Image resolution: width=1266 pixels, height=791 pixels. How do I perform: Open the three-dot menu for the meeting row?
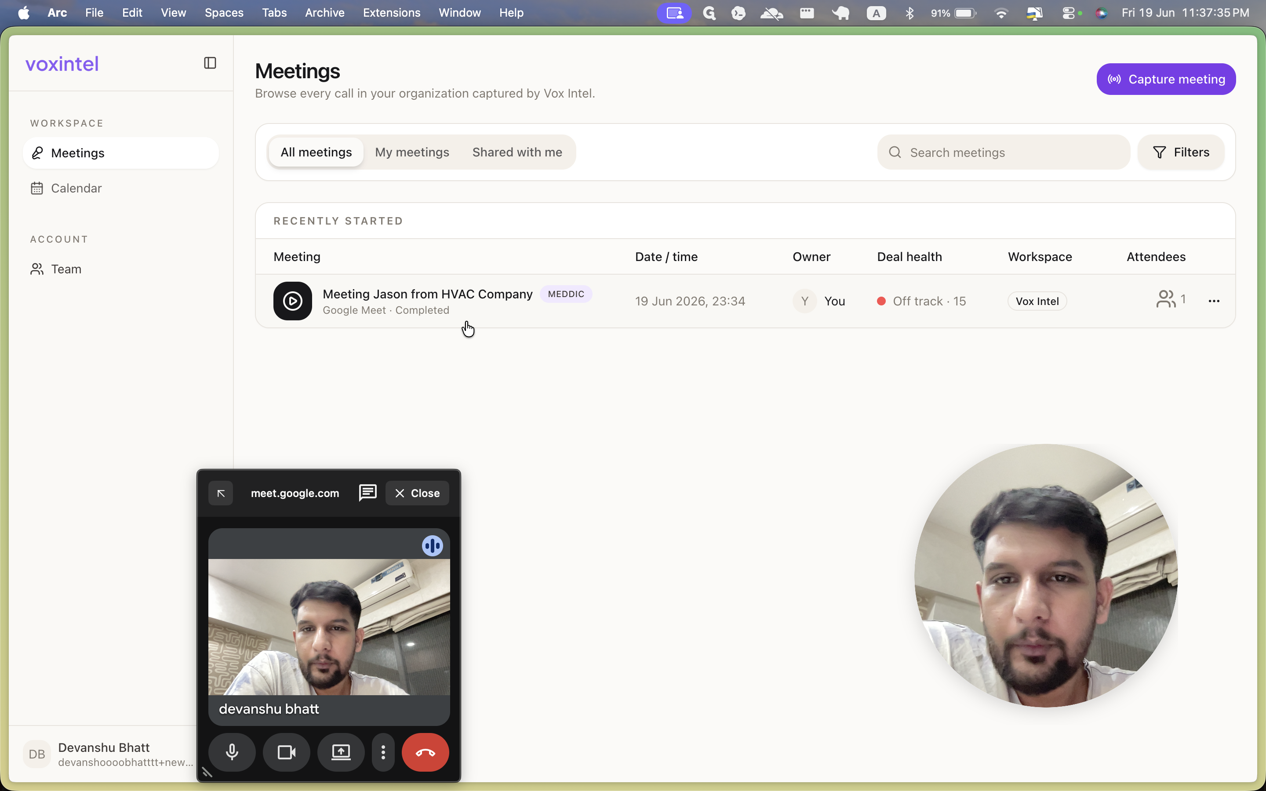click(1214, 301)
